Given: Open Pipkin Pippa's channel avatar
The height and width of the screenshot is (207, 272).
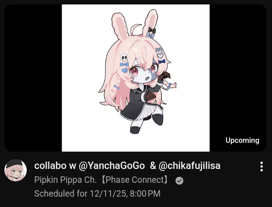Looking at the screenshot, I should tap(15, 170).
